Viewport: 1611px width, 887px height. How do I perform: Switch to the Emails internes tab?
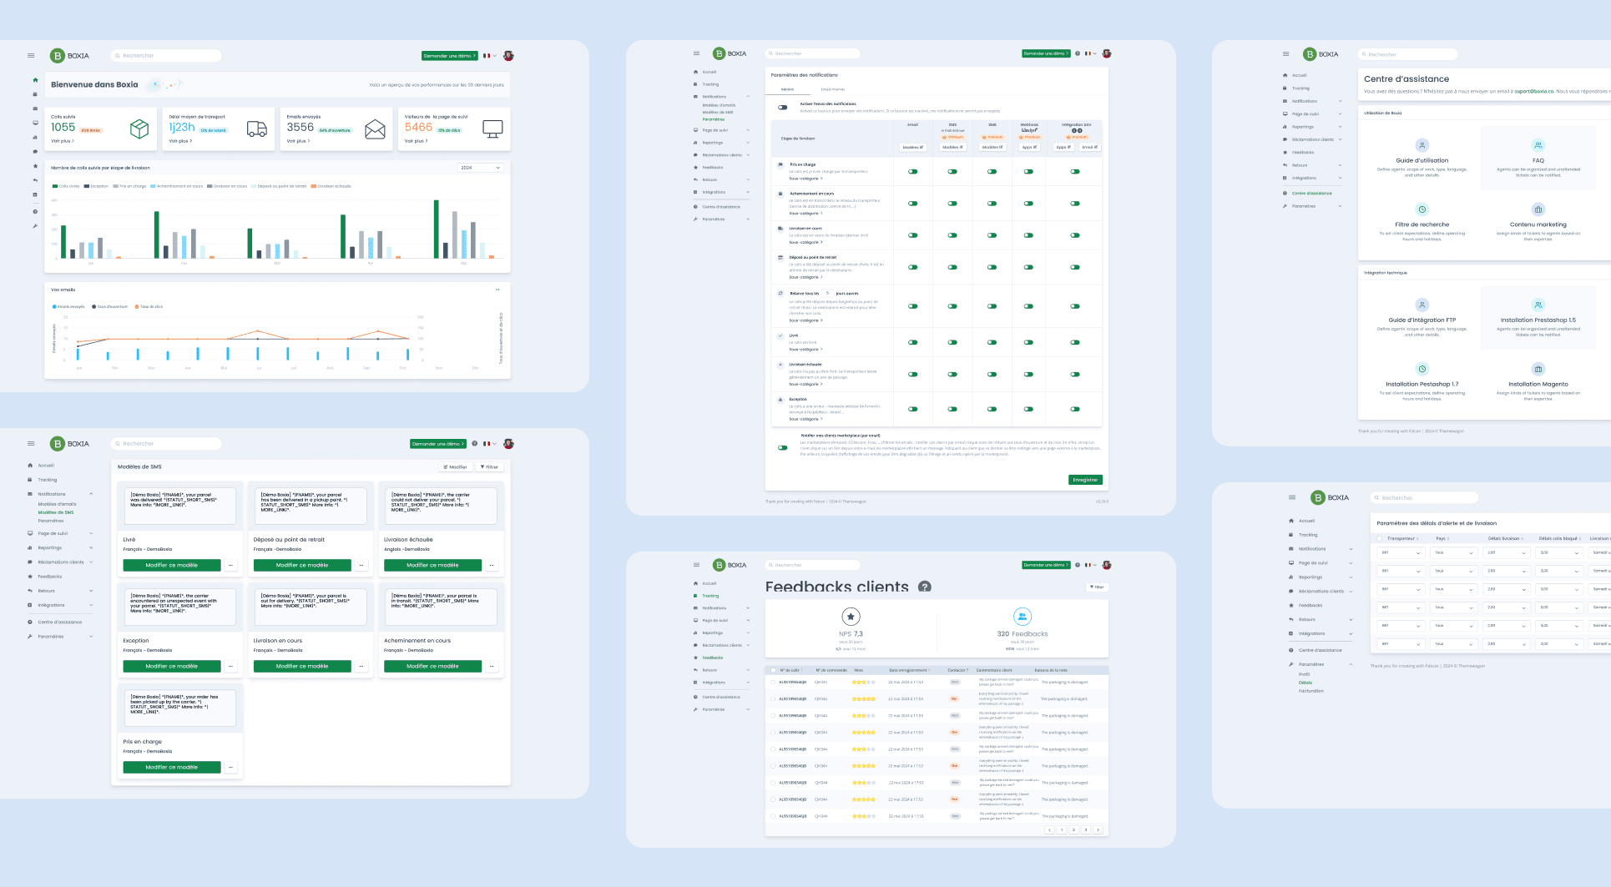click(832, 89)
